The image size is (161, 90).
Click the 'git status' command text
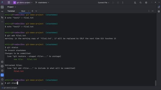(x=13, y=47)
